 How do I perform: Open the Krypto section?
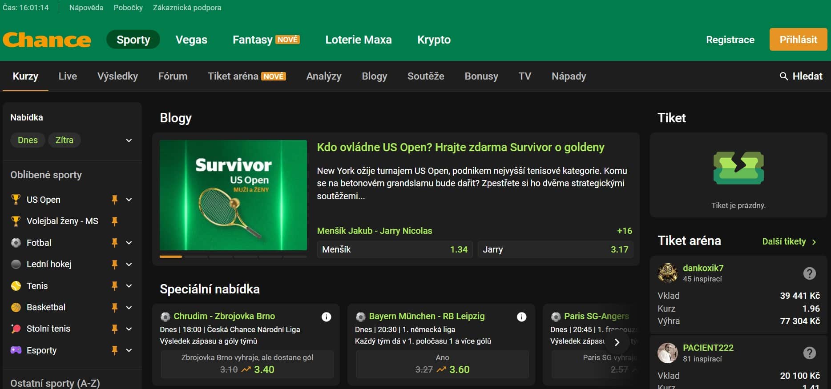pyautogui.click(x=434, y=40)
